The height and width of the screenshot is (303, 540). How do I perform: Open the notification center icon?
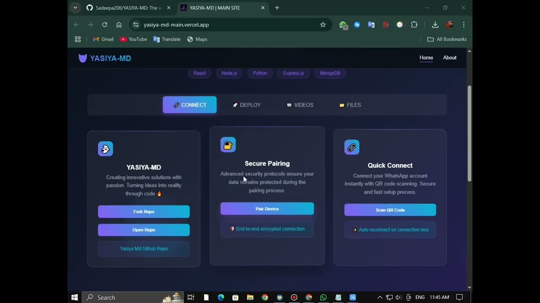[x=459, y=298]
